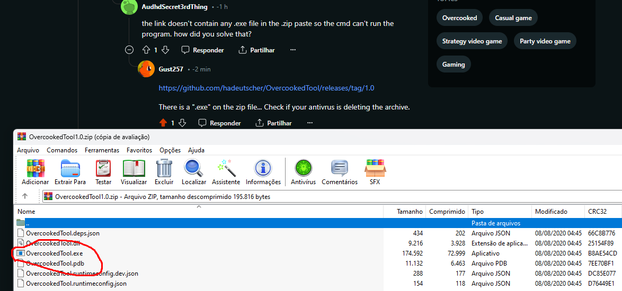Select OvercookedTool.runtimeconfig.dev.json file

[82, 273]
